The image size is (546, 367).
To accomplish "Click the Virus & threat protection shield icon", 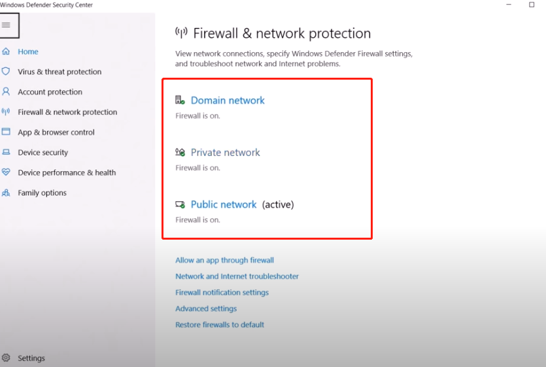I will (x=6, y=71).
